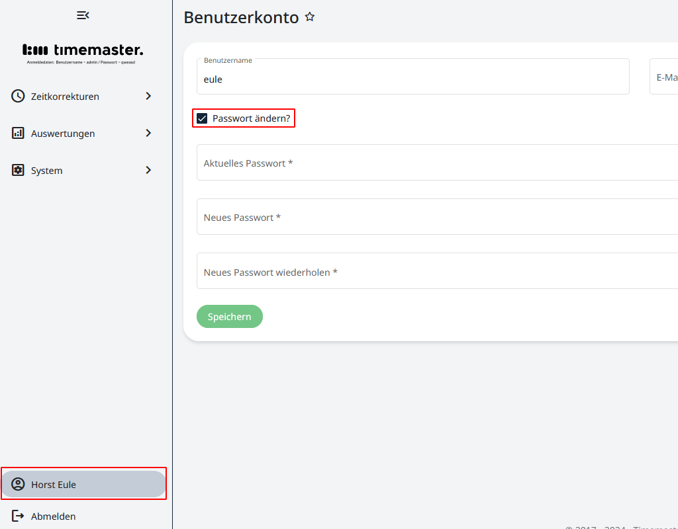Expand Zeitkorrekturen using its chevron arrow
This screenshot has width=678, height=529.
[148, 96]
